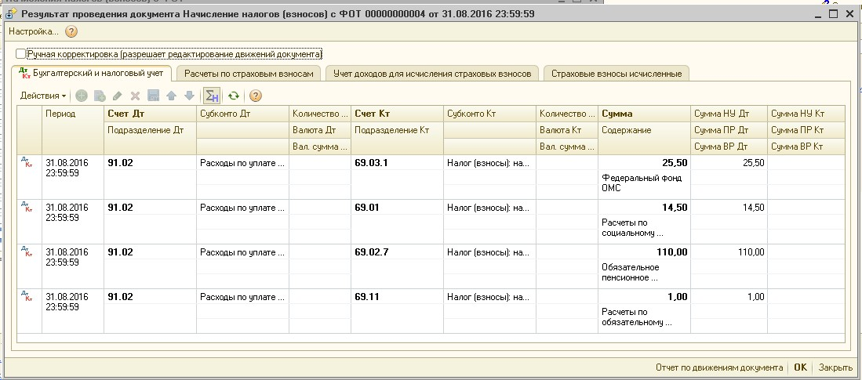Click the add record icon in table toolbar

click(82, 96)
